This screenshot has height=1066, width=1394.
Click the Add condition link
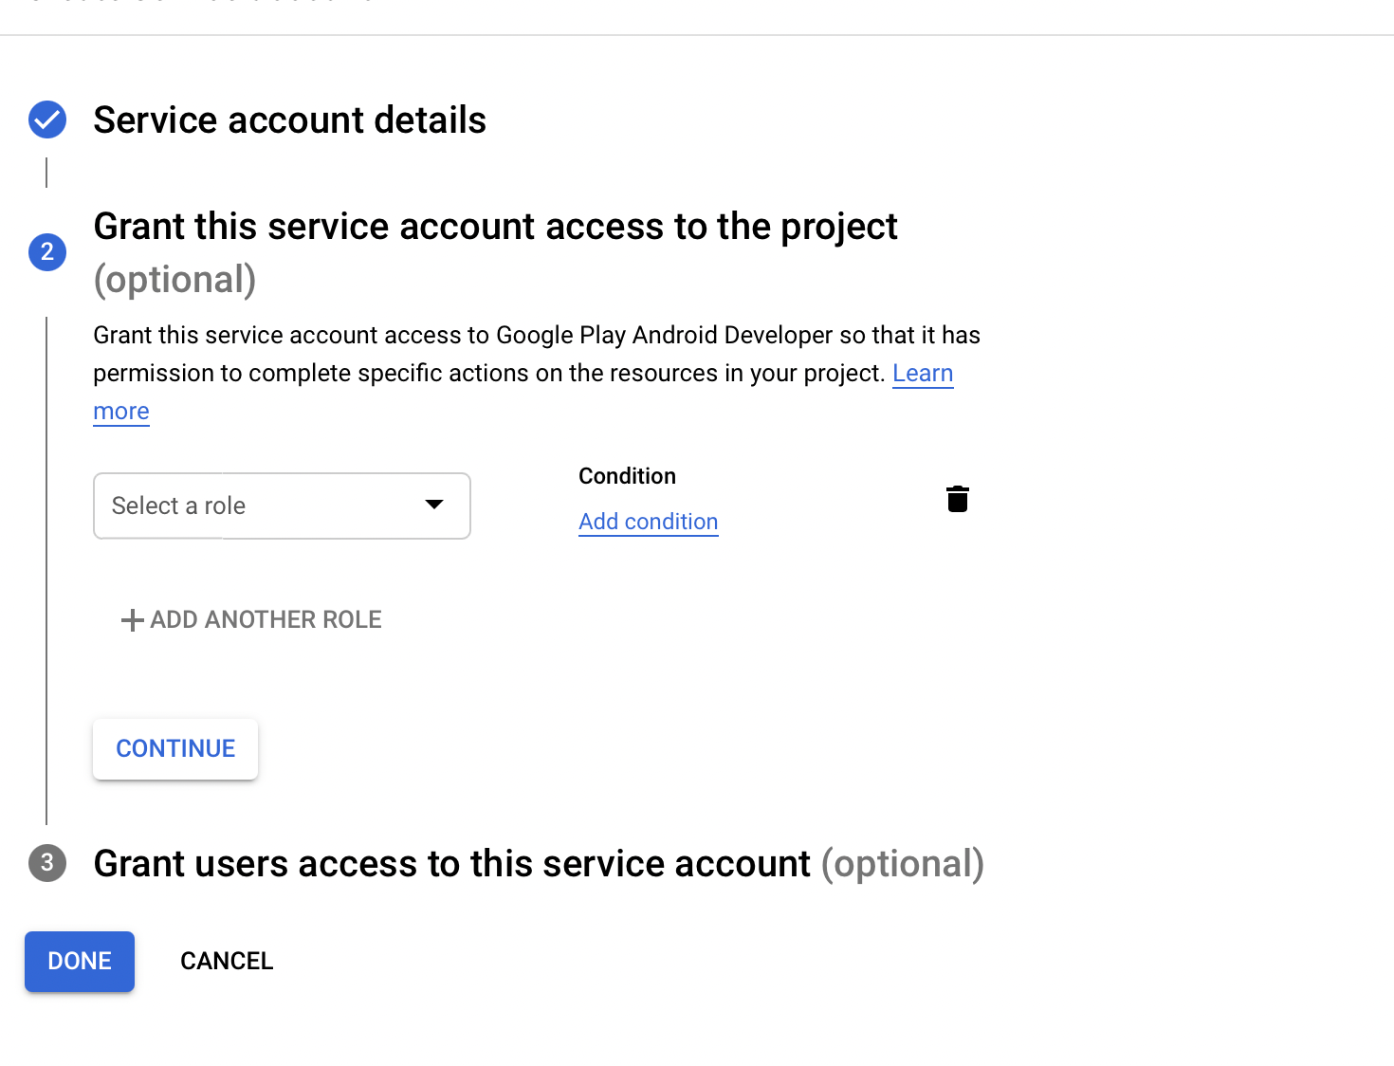coord(649,522)
